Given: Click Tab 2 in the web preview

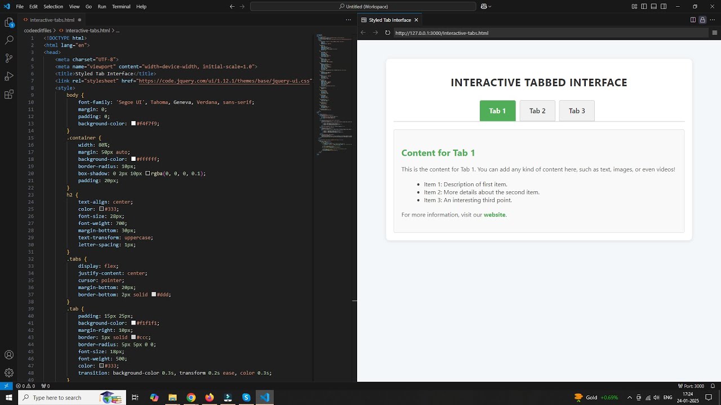Looking at the screenshot, I should [x=537, y=111].
